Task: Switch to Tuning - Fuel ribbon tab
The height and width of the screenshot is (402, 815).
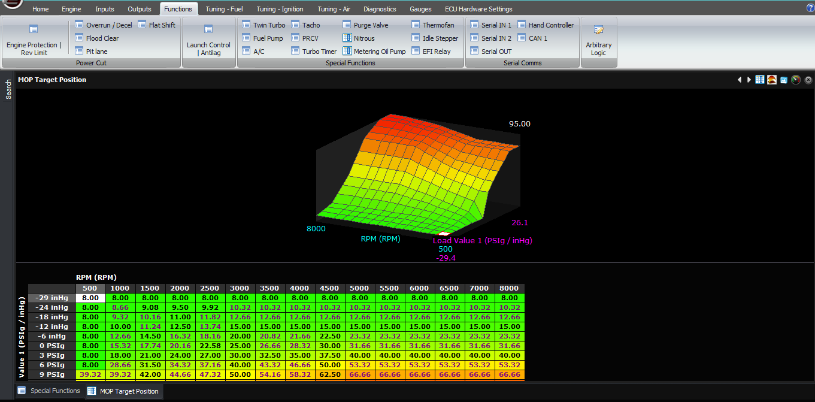Action: coord(224,9)
